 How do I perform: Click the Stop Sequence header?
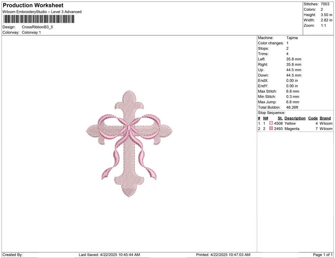[x=272, y=113]
